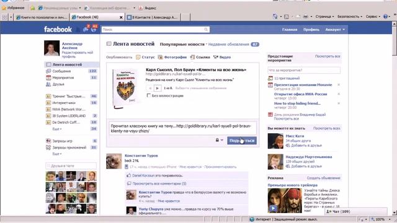Screen dimensions: 397x223
Task: Close the Facebook (48) browser tab
Action: [x=121, y=17]
